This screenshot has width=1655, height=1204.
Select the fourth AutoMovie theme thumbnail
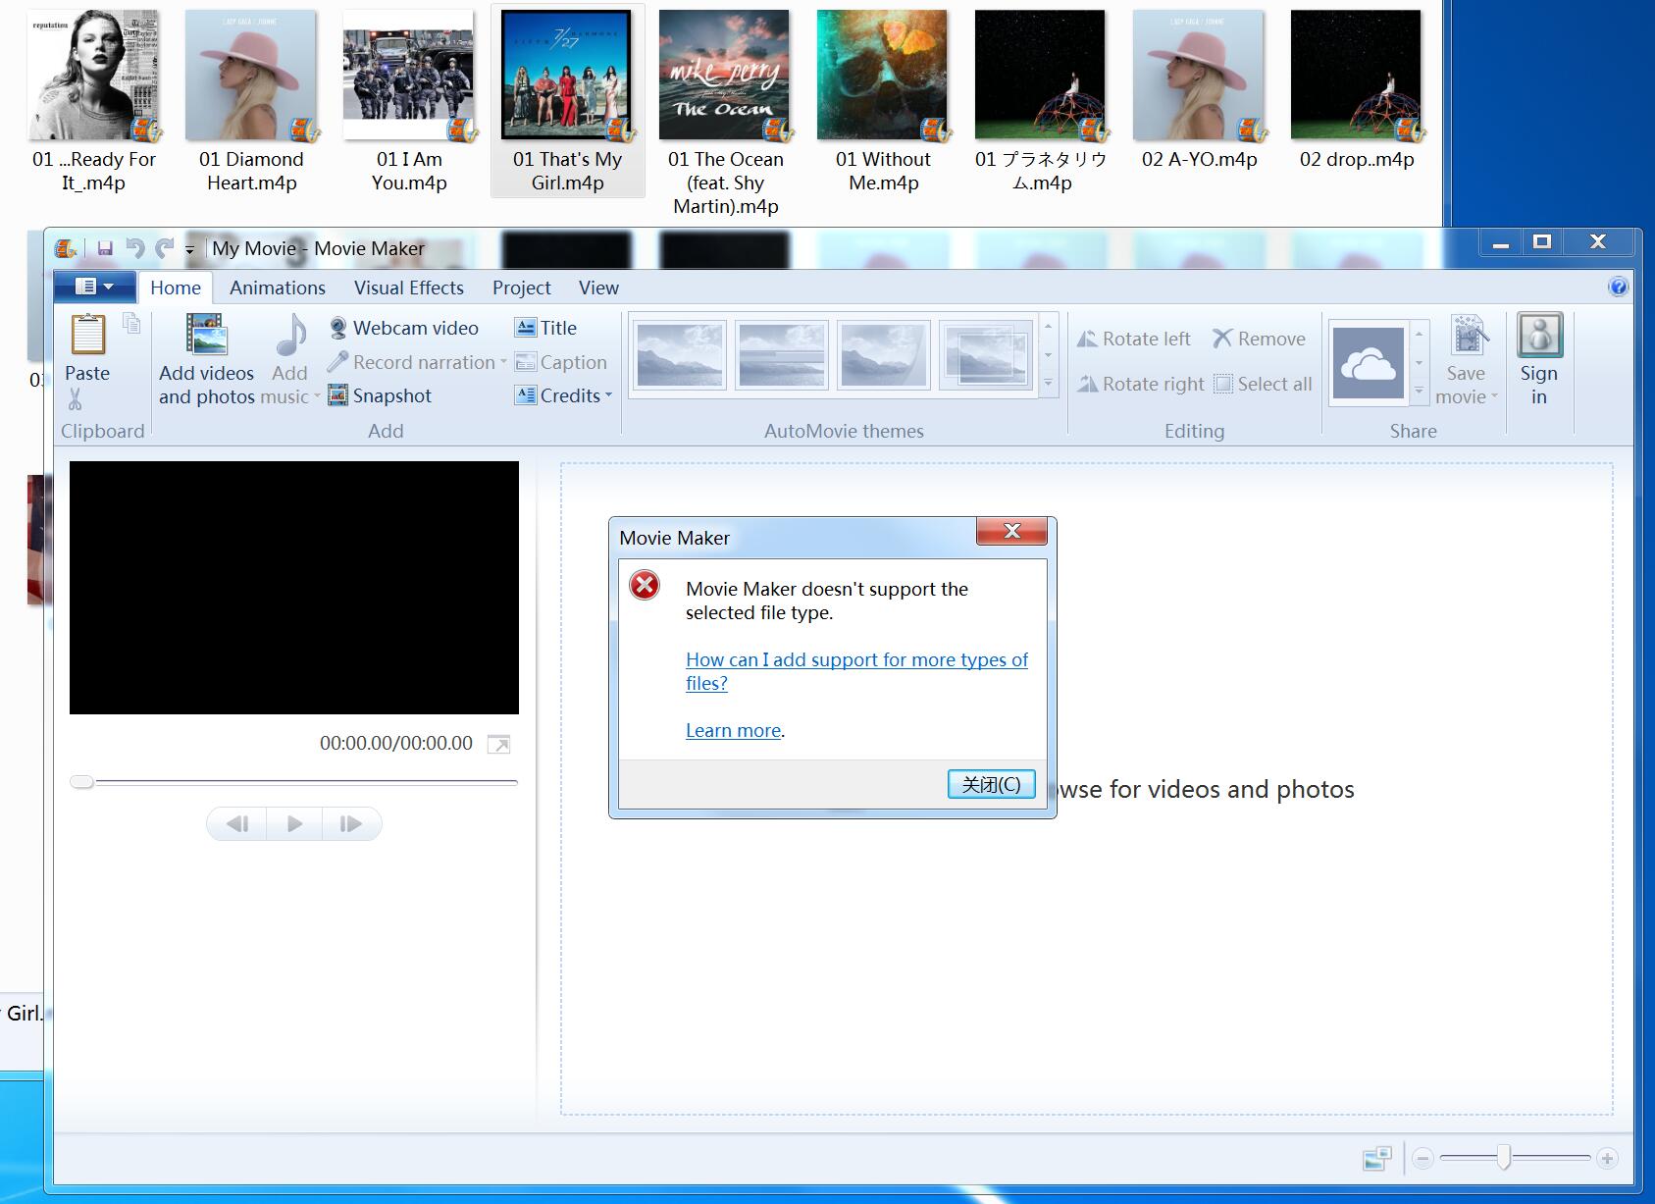986,354
